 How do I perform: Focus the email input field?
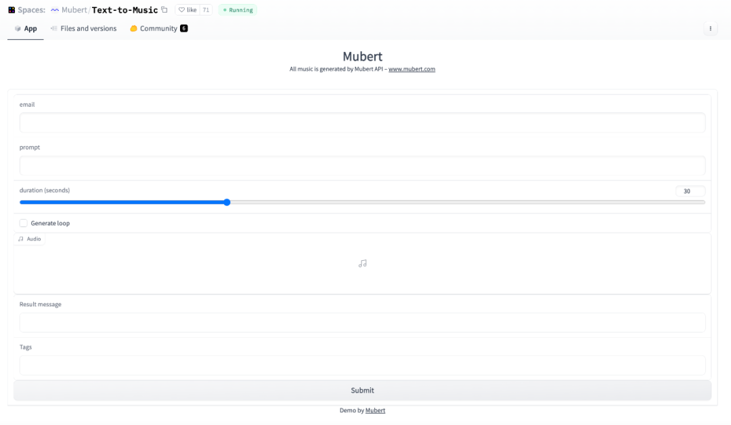(362, 122)
